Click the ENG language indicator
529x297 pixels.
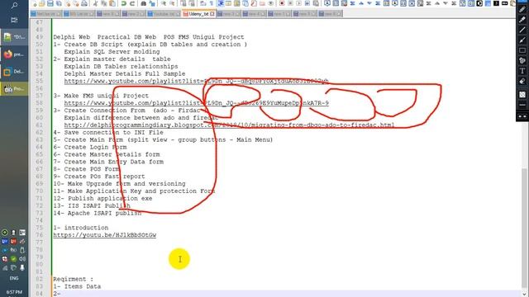[14, 278]
